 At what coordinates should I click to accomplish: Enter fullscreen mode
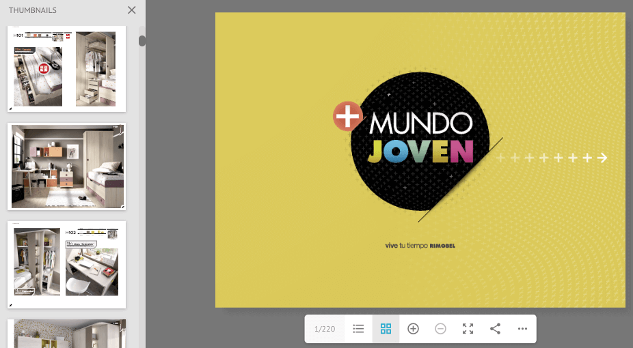(x=468, y=329)
